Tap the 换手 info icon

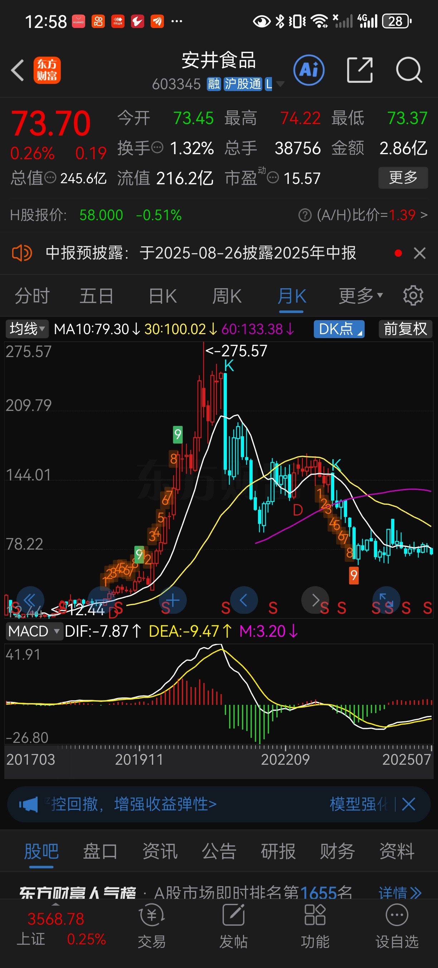point(157,147)
